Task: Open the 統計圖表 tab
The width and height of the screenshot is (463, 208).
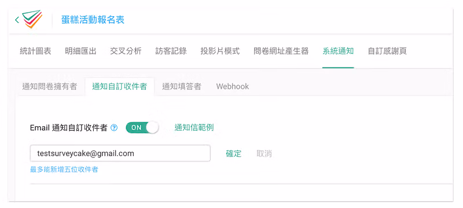Action: [35, 51]
